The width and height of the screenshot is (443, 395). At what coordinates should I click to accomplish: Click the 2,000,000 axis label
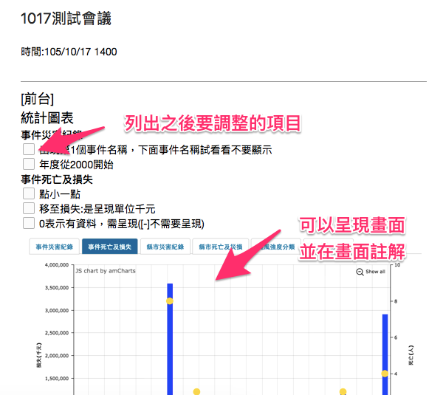pos(57,355)
